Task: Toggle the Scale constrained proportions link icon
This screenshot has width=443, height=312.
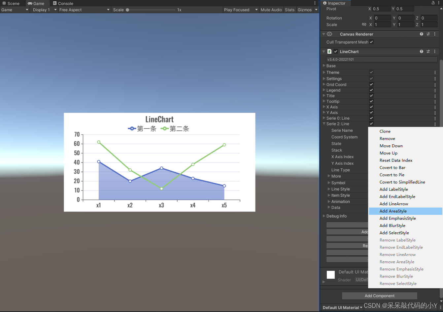Action: pos(364,24)
